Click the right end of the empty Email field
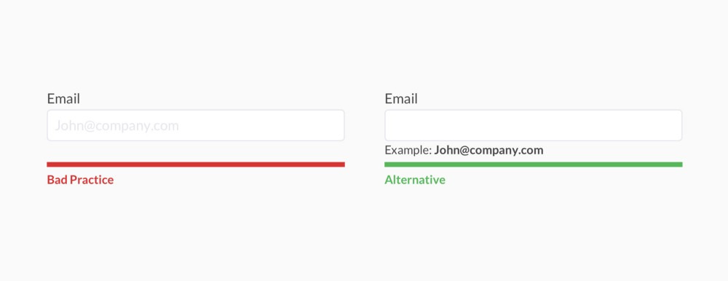Viewport: 728px width, 281px height. pyautogui.click(x=674, y=125)
